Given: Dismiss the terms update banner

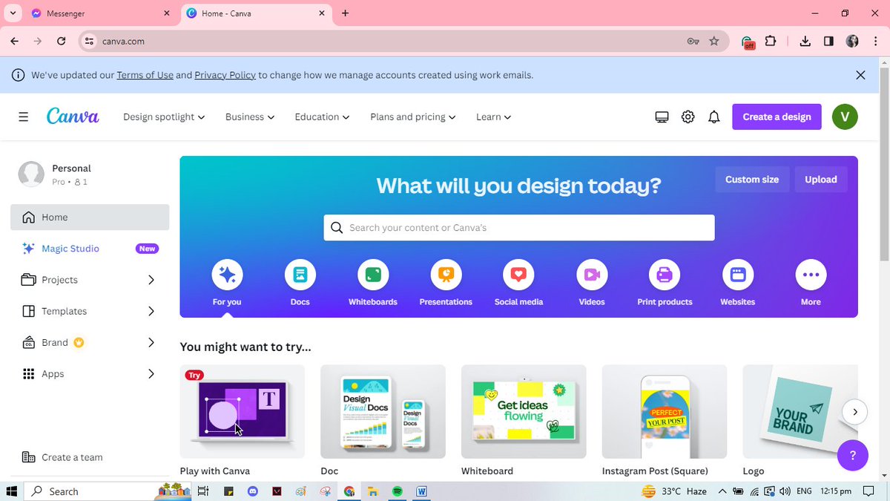Looking at the screenshot, I should pos(860,75).
